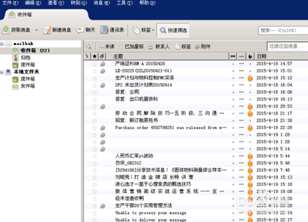
Task: Open message 答复: 合同
Action: (127, 92)
